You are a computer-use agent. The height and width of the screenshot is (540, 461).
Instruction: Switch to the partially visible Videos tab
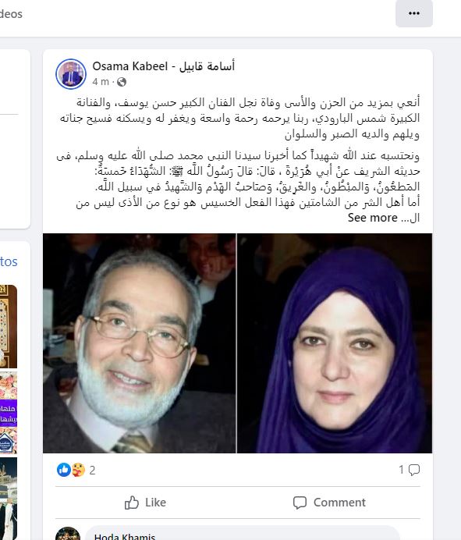tap(11, 14)
